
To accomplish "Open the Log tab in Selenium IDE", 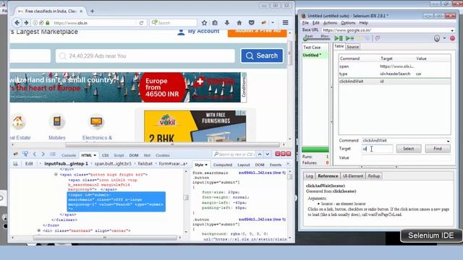I will (309, 176).
